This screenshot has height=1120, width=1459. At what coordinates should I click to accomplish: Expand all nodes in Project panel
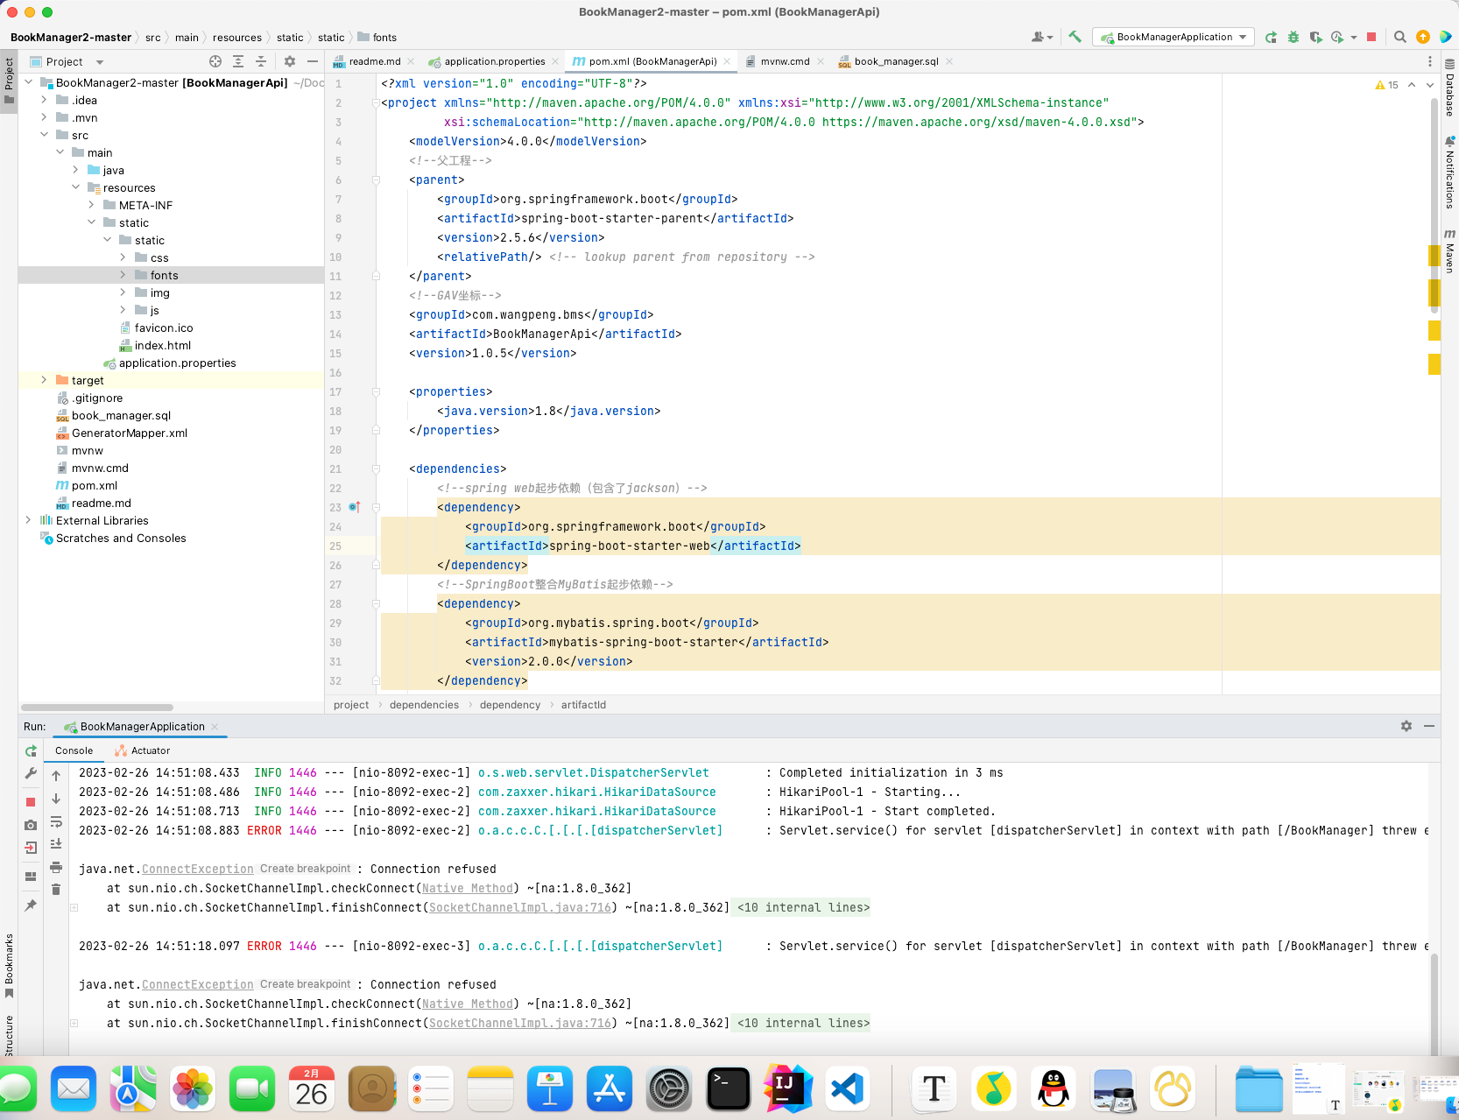pyautogui.click(x=238, y=61)
